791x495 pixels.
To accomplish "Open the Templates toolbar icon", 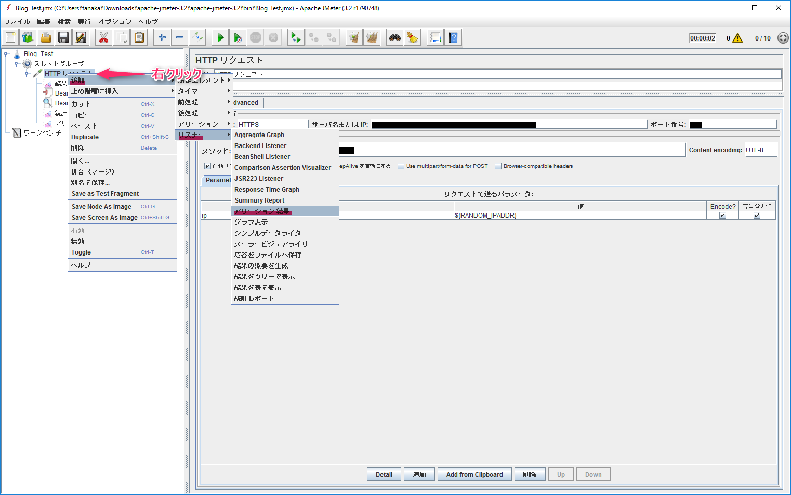I will tap(28, 37).
